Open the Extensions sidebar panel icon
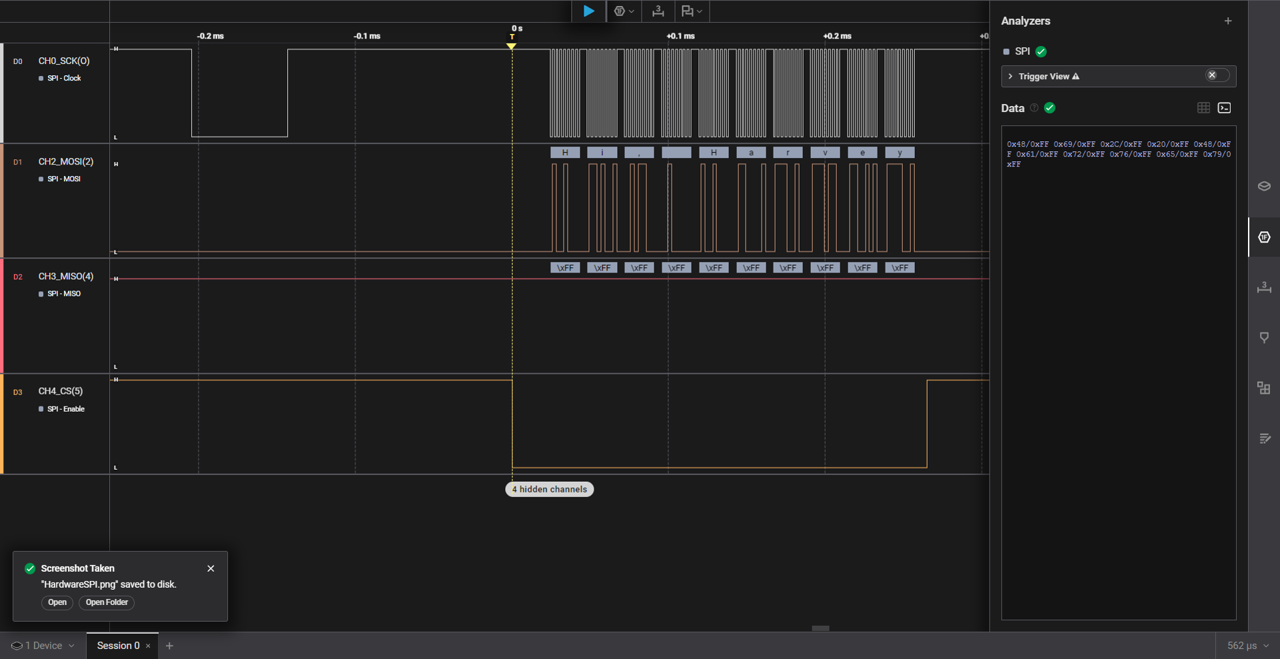Image resolution: width=1280 pixels, height=659 pixels. 1264,388
